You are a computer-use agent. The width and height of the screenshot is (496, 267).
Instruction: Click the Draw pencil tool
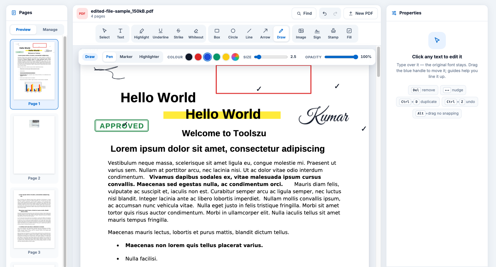tap(281, 34)
